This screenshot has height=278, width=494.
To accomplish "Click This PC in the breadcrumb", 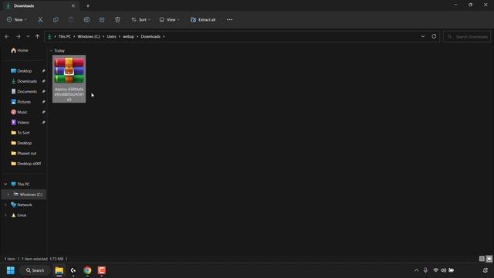I will click(x=65, y=36).
